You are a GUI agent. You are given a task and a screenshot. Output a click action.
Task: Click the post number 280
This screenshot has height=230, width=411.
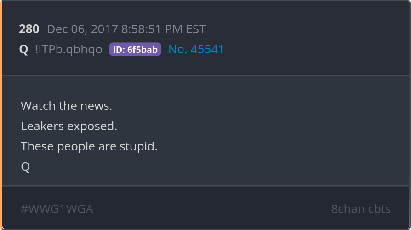coord(29,29)
